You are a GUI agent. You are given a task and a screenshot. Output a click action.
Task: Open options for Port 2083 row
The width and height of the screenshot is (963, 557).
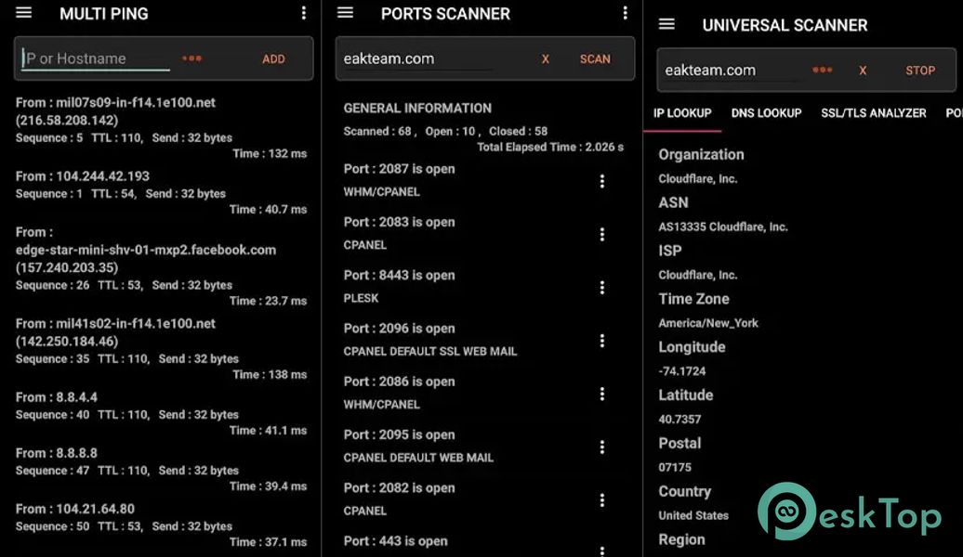click(x=602, y=234)
